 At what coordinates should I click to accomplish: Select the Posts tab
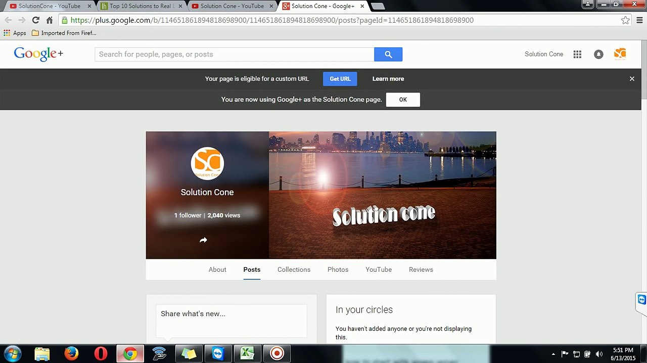pyautogui.click(x=252, y=270)
